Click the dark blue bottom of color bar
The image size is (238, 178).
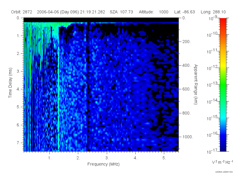pyautogui.click(x=223, y=147)
